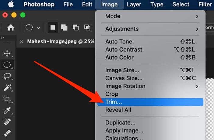Click the tool preset dropdown chevron
The width and height of the screenshot is (214, 140).
click(x=38, y=28)
